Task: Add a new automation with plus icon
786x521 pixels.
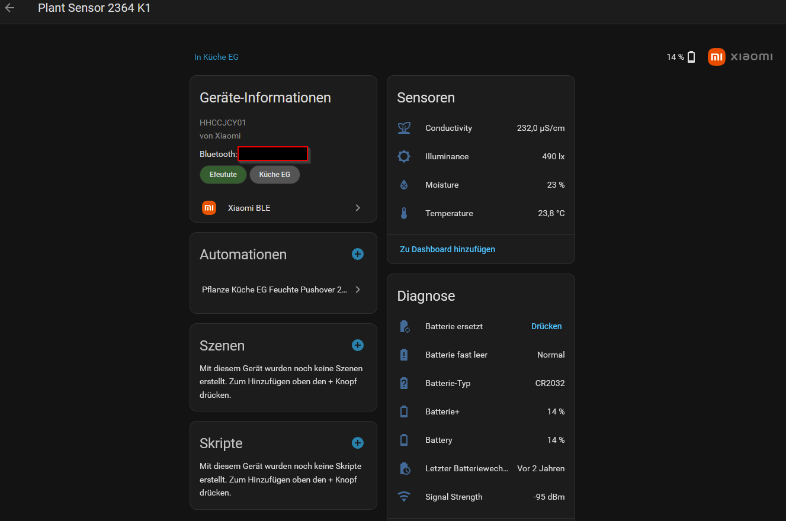Action: coord(358,254)
